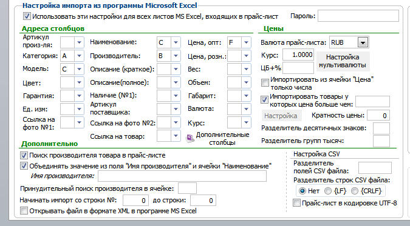The height and width of the screenshot is (226, 410).
Task: Click the 'Настройка мультивалюты' button
Action: pos(343,61)
